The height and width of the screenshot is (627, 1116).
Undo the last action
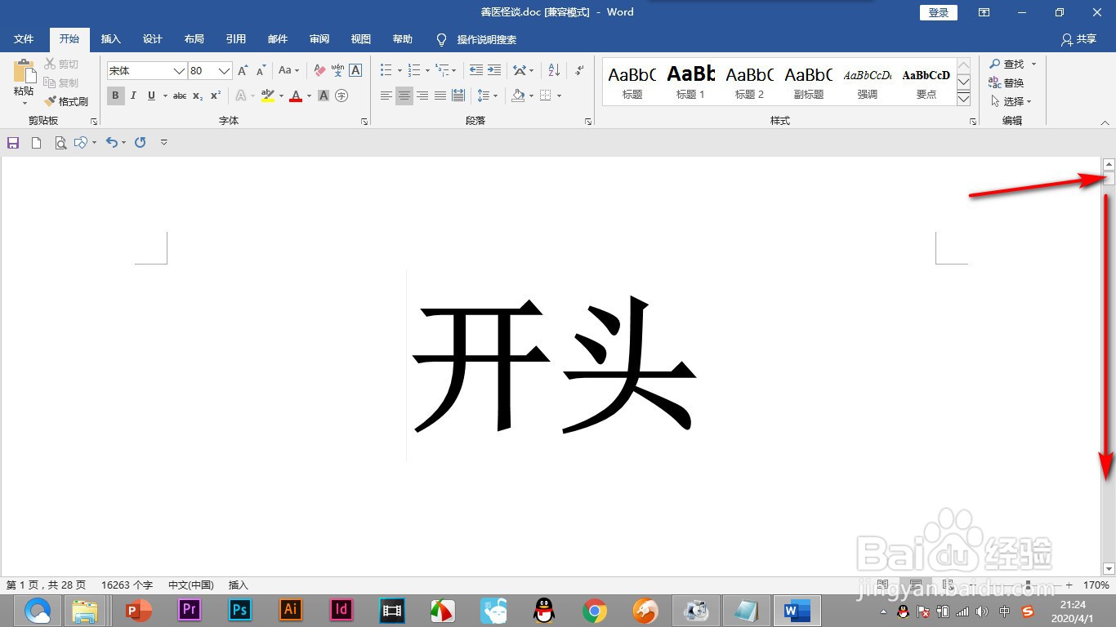tap(112, 143)
